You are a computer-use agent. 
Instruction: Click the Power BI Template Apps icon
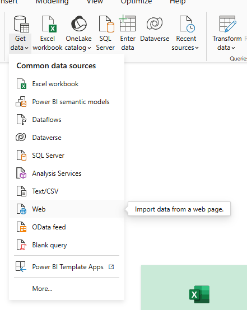pos(21,266)
